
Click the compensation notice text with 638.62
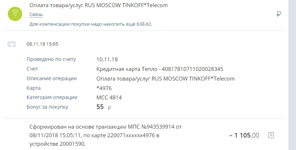[x=91, y=24]
